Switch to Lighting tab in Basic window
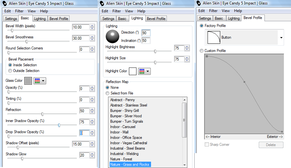 pyautogui.click(x=40, y=19)
